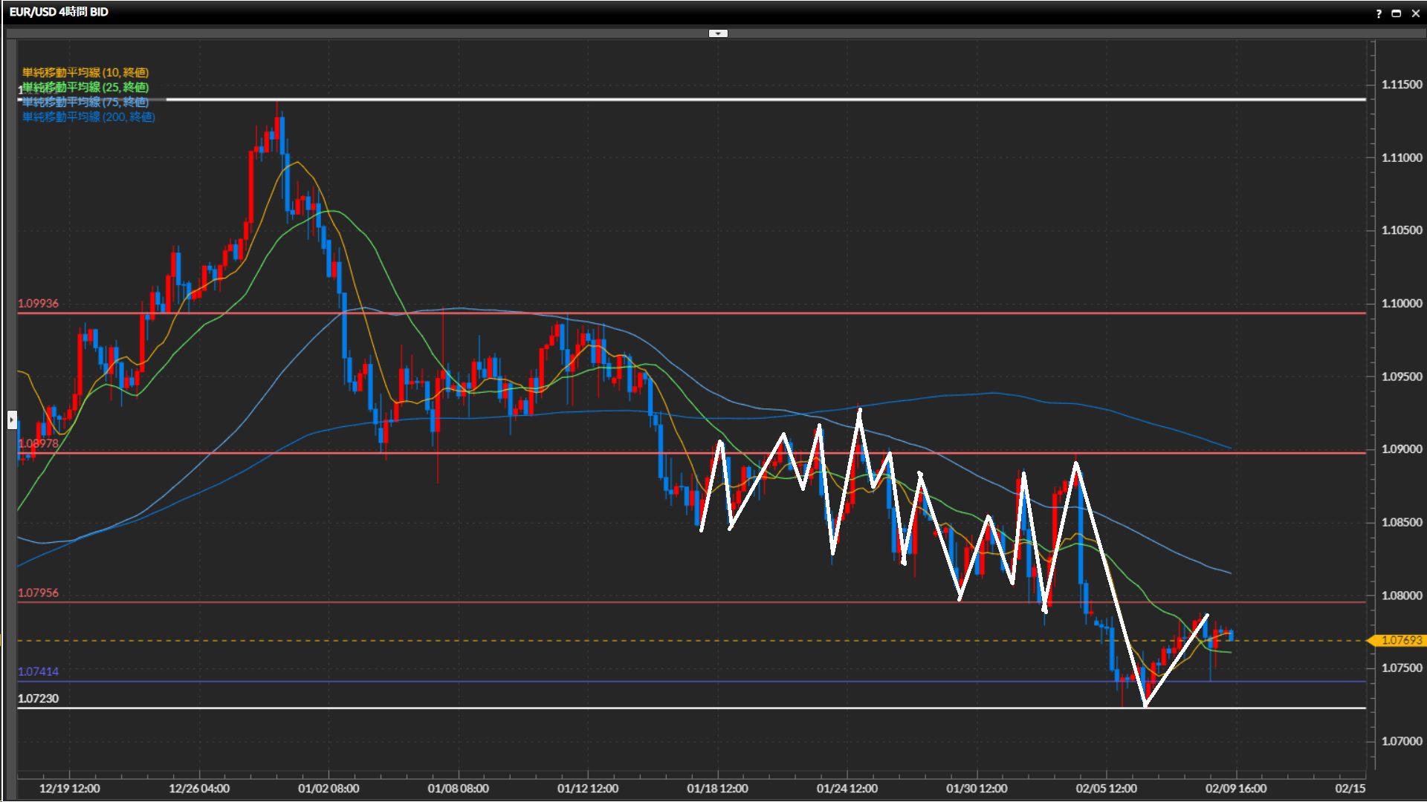This screenshot has height=802, width=1427.
Task: Click the 1.07414 blue line label
Action: pos(39,671)
